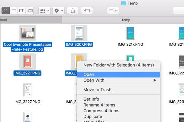
Task: Click the Share toolbar button
Action: coord(73,11)
